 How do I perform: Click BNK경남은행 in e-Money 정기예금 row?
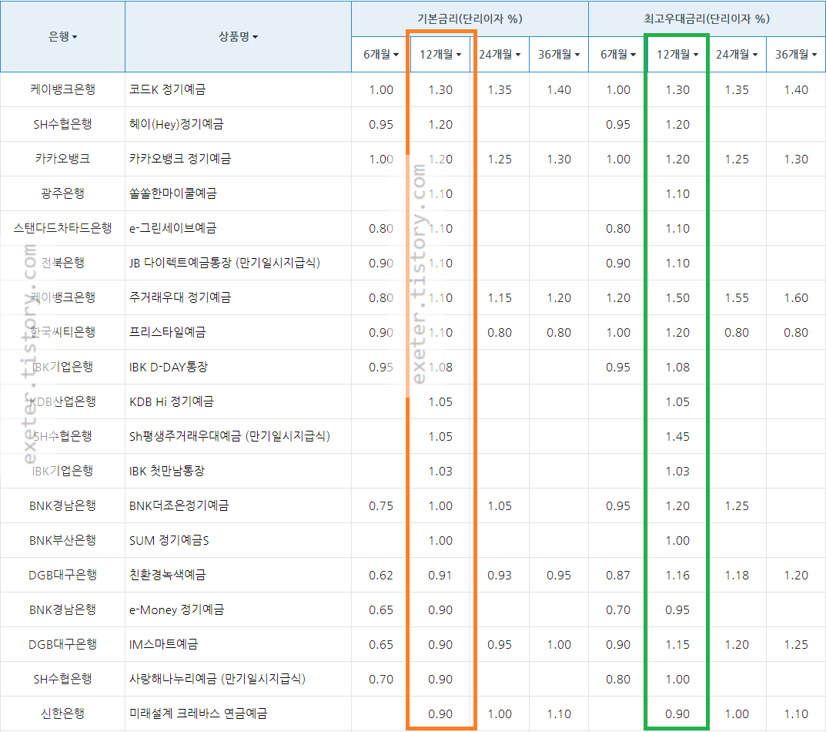[x=62, y=609]
